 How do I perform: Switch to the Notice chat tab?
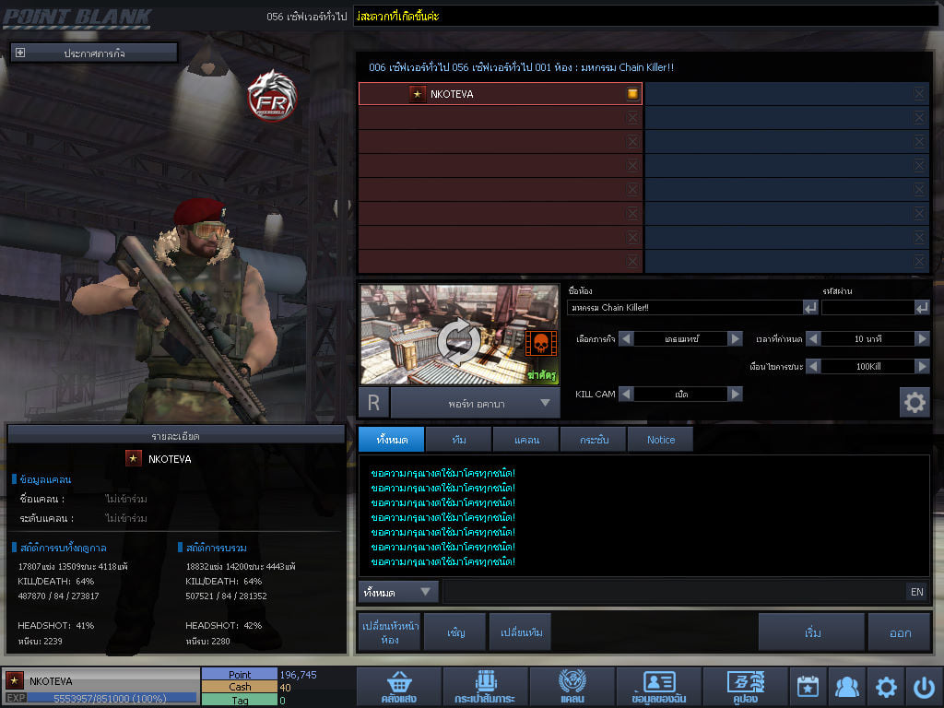tap(660, 440)
